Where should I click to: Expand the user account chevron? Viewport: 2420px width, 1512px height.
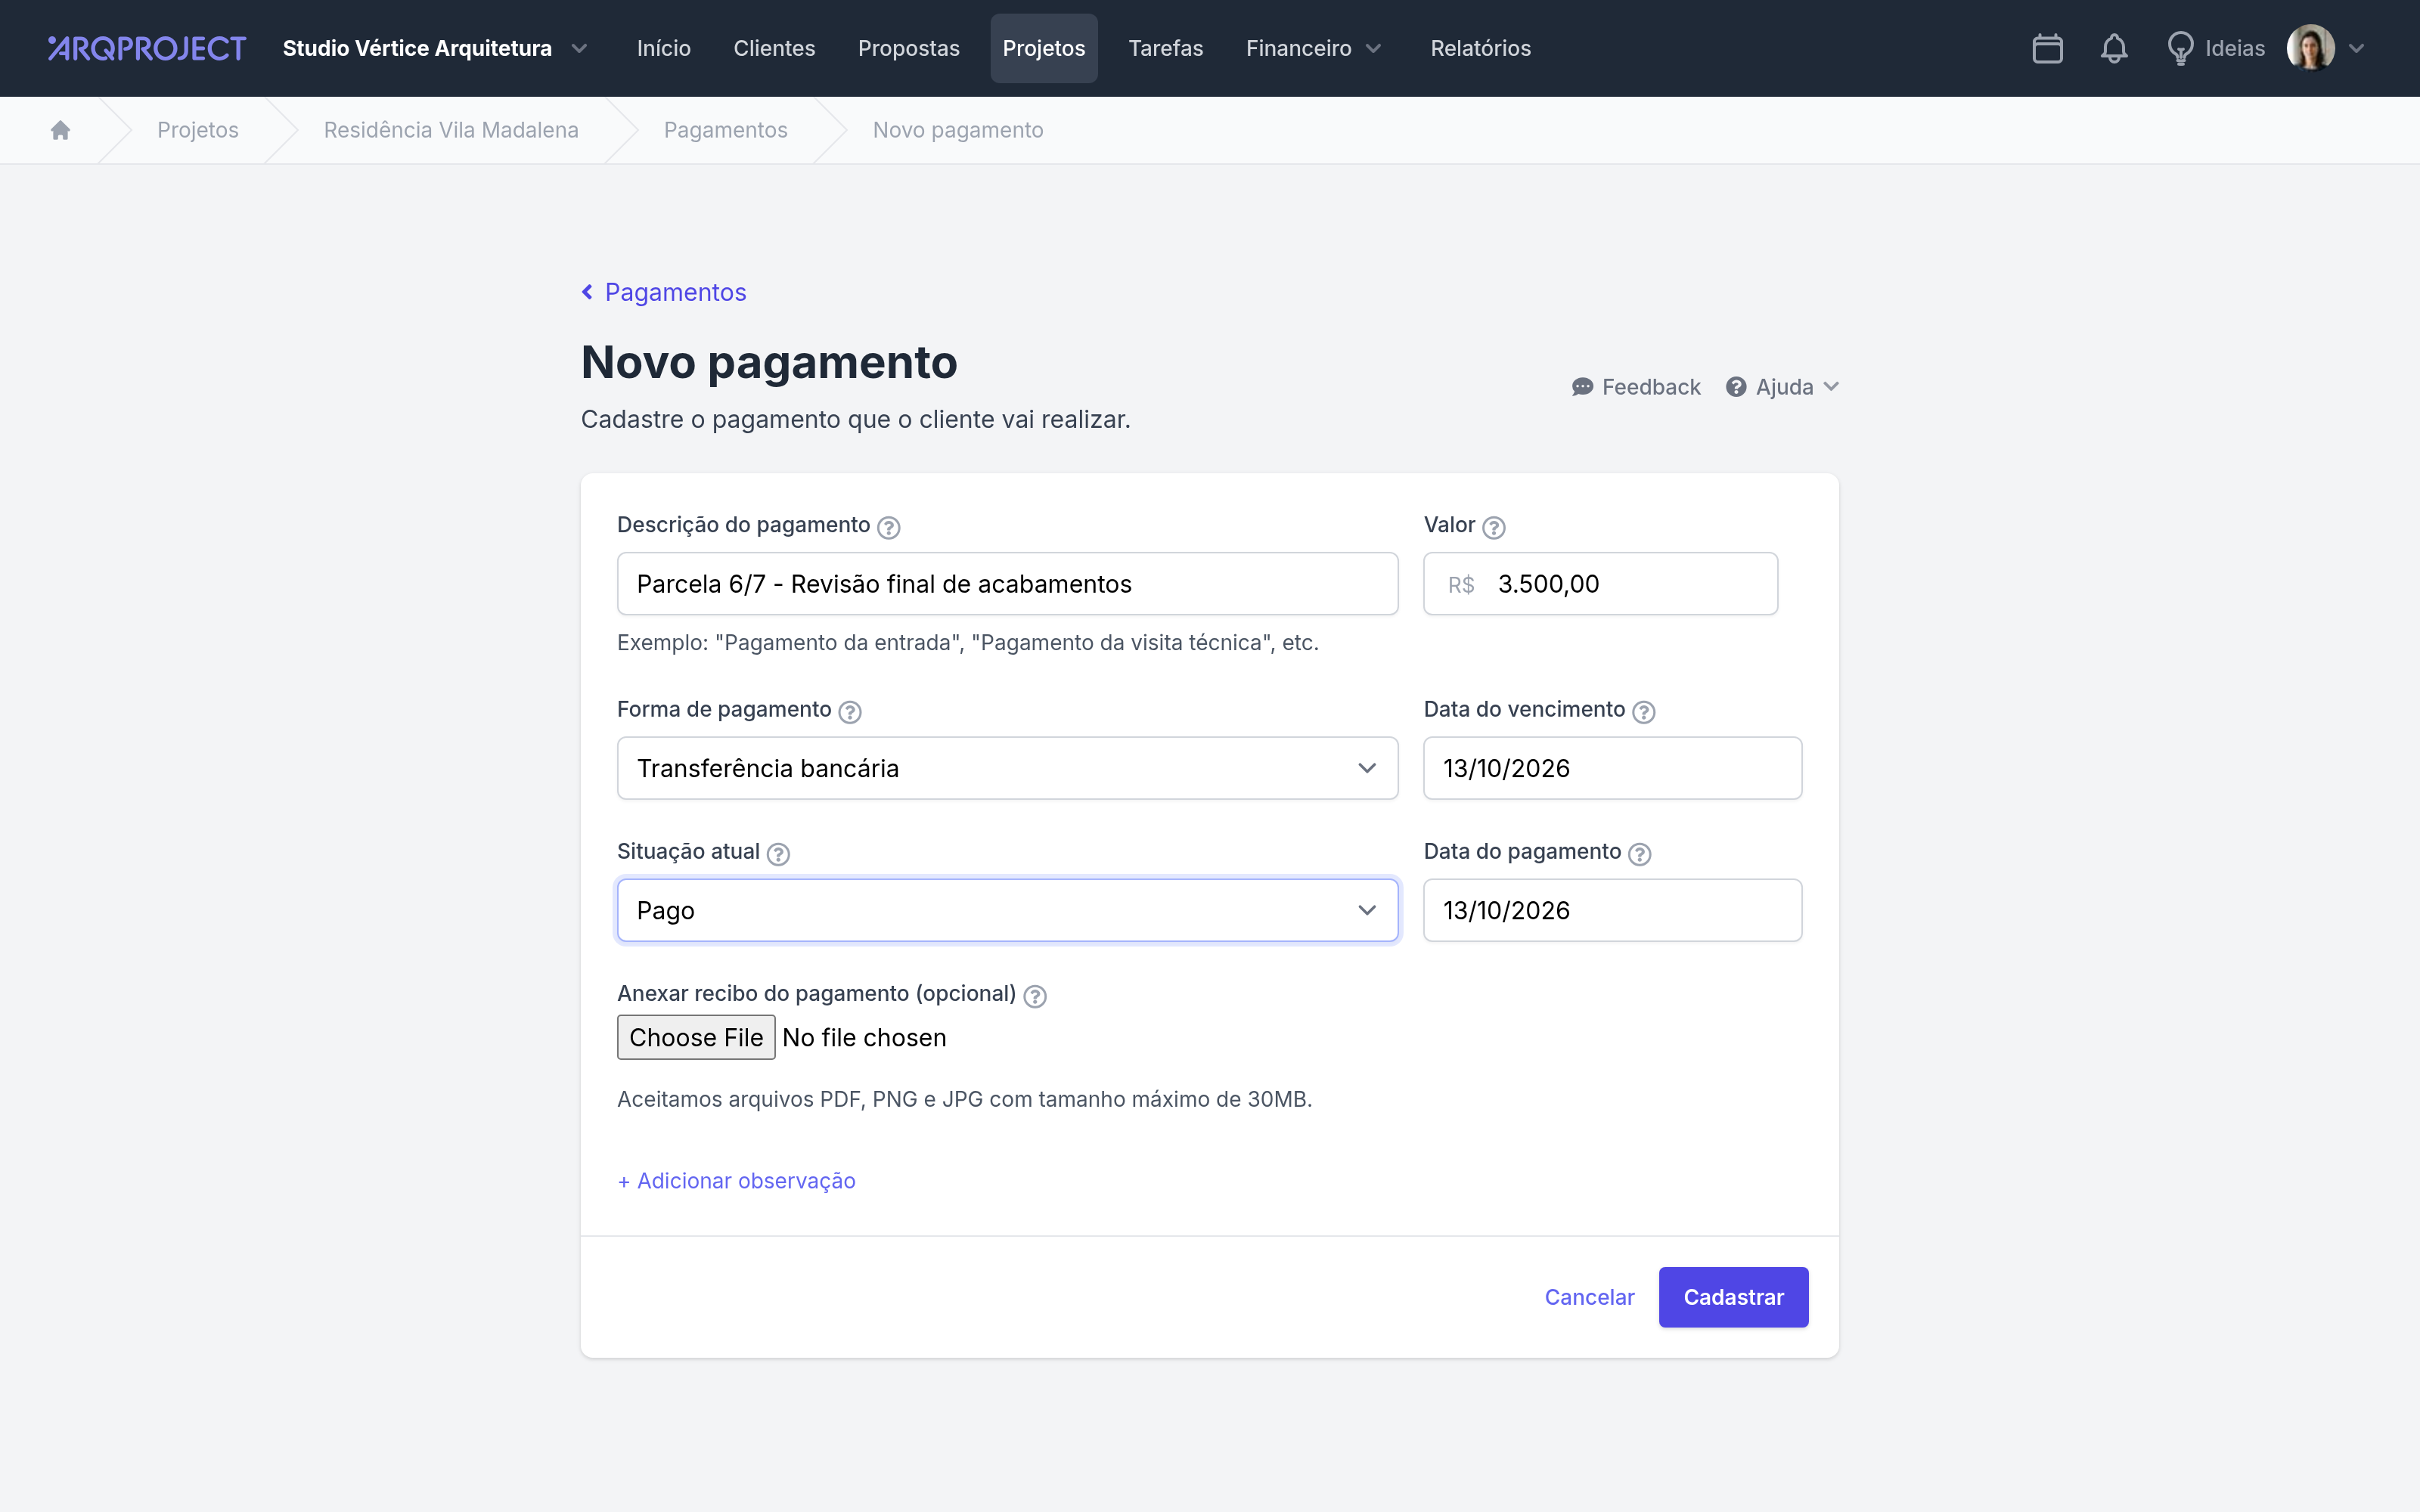tap(2357, 48)
